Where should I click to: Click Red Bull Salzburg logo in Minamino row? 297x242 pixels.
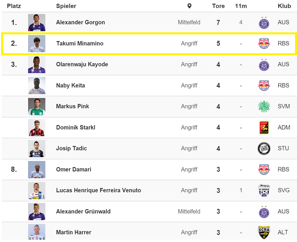(264, 43)
